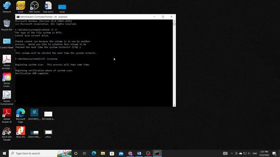
Task: Select the Adobe Creative Cloud shortcut
Action: click(x=7, y=80)
